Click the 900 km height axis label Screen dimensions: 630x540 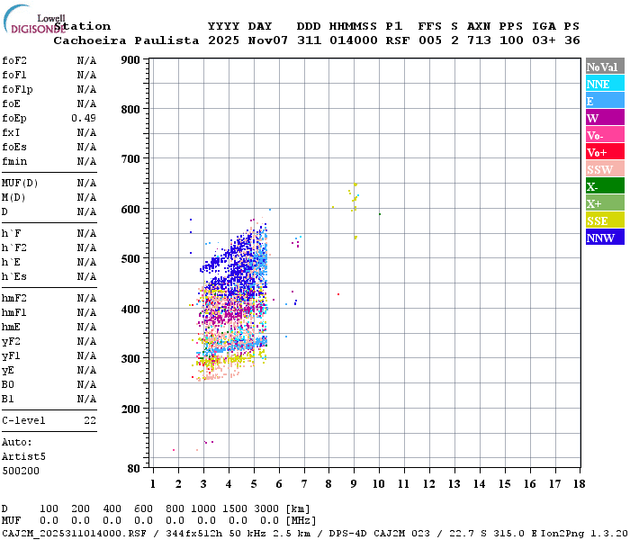(130, 60)
